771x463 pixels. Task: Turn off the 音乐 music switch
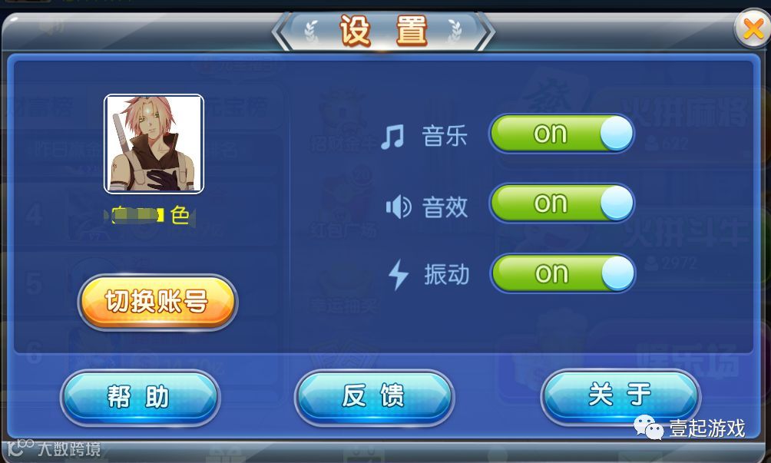coord(562,134)
